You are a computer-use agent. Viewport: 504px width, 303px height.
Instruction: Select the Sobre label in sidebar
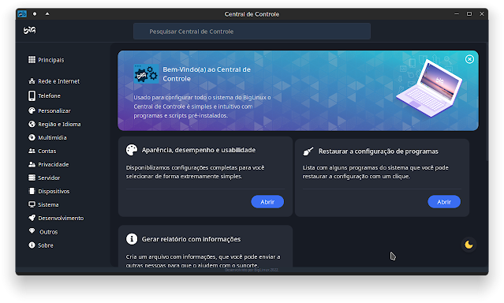[x=46, y=245]
